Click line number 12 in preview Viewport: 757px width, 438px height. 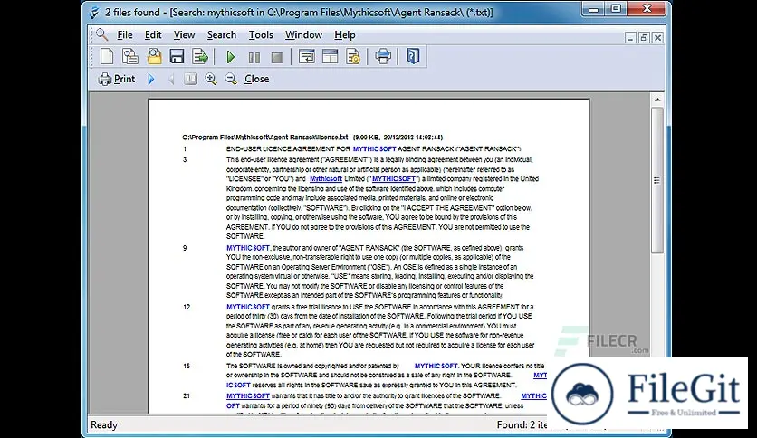coord(187,307)
